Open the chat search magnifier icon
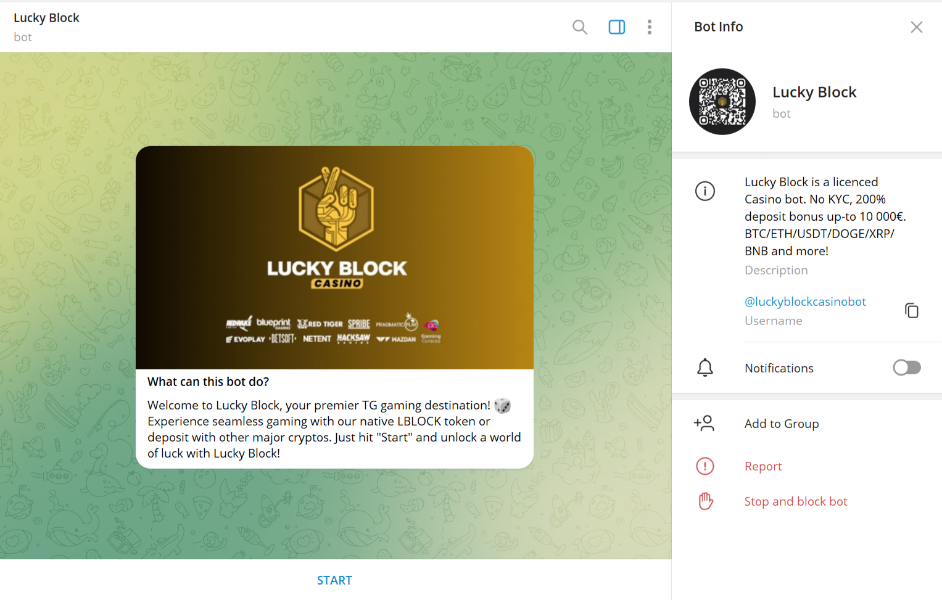Screen dimensions: 942x600 pos(579,27)
